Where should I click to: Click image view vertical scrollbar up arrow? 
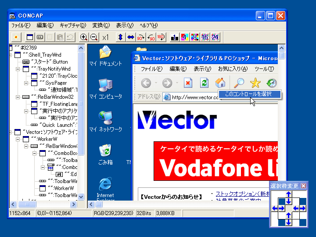pyautogui.click(x=281, y=48)
